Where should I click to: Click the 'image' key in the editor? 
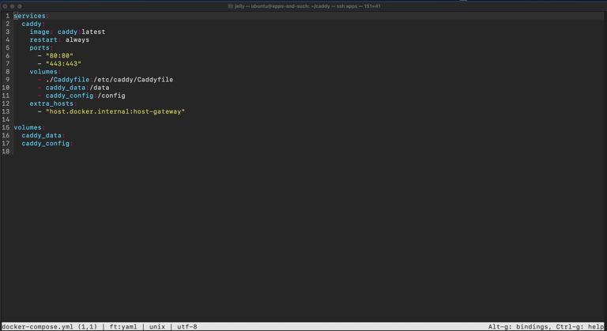coord(40,32)
